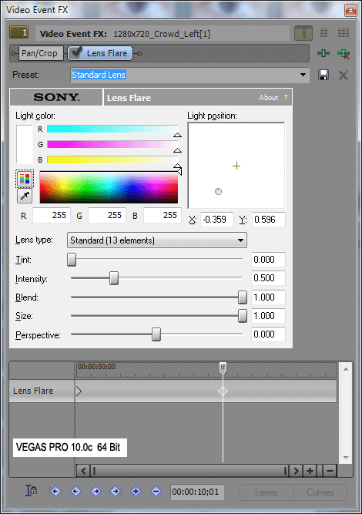Click the About link

(x=269, y=97)
